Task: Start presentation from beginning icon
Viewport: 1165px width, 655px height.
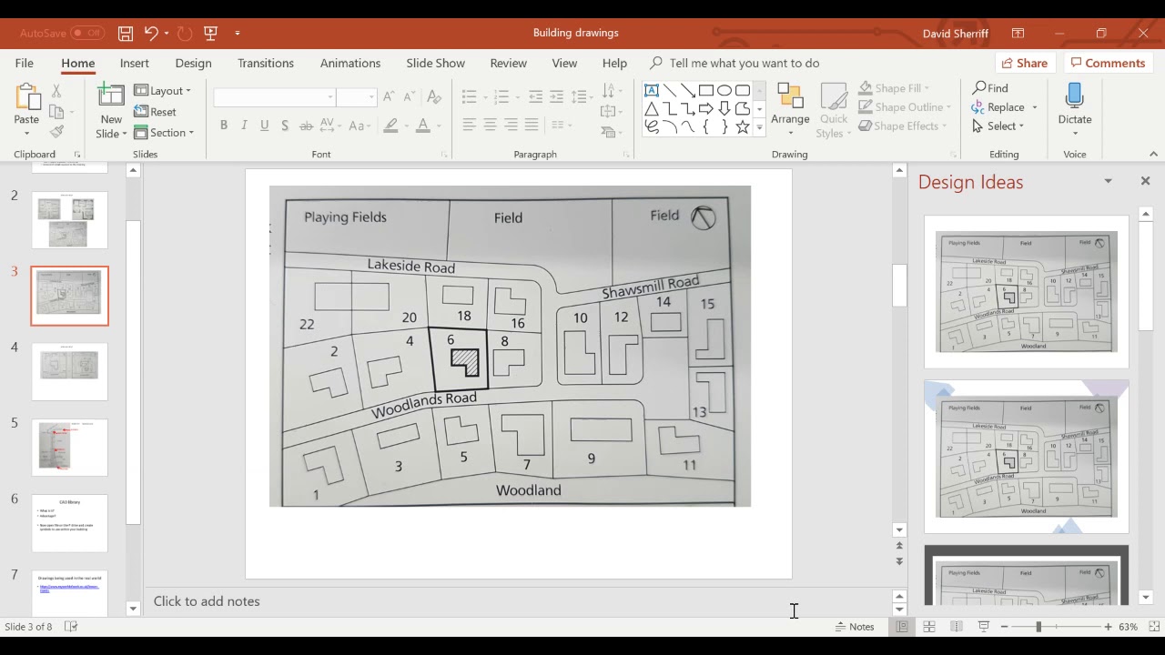Action: [211, 33]
